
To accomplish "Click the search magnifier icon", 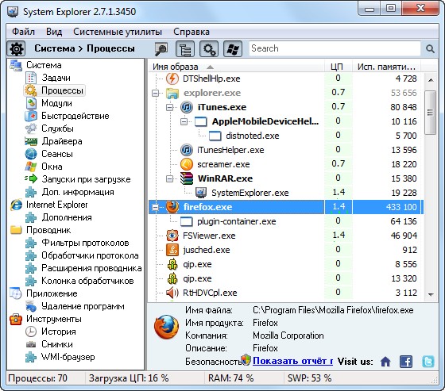I will 430,49.
